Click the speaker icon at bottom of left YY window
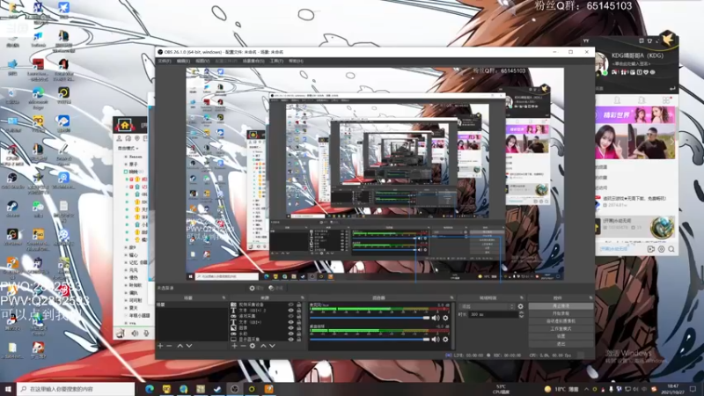Screen dimensions: 704x396 click(136, 334)
